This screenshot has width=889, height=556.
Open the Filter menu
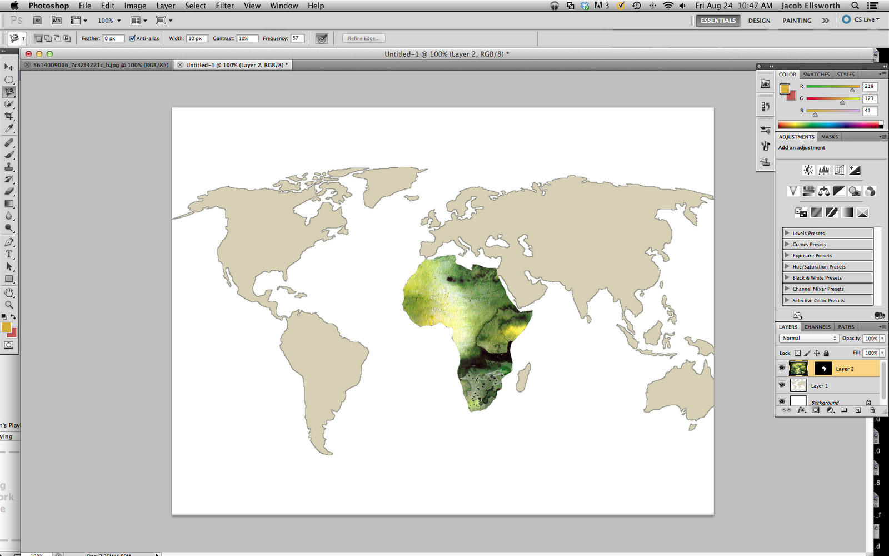(x=224, y=6)
